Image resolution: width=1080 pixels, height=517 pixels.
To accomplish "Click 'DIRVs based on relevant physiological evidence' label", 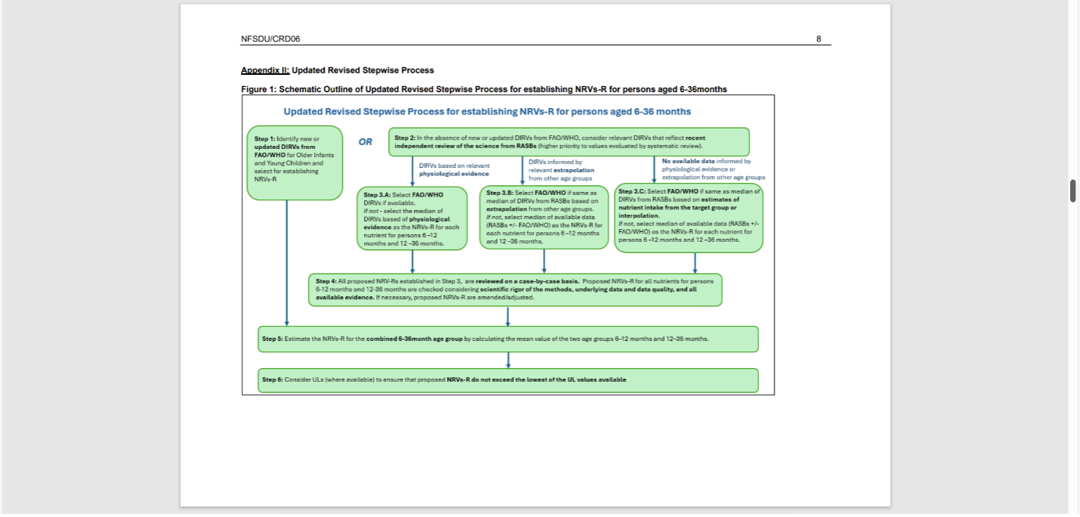I will [x=454, y=170].
